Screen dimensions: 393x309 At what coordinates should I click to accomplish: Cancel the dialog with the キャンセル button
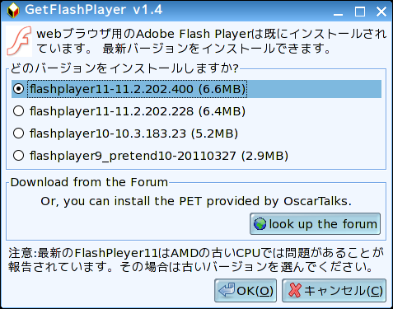tap(334, 290)
